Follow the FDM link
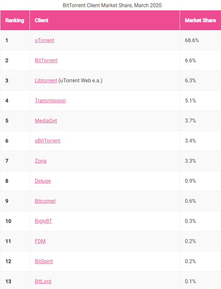221x289 pixels. point(40,241)
